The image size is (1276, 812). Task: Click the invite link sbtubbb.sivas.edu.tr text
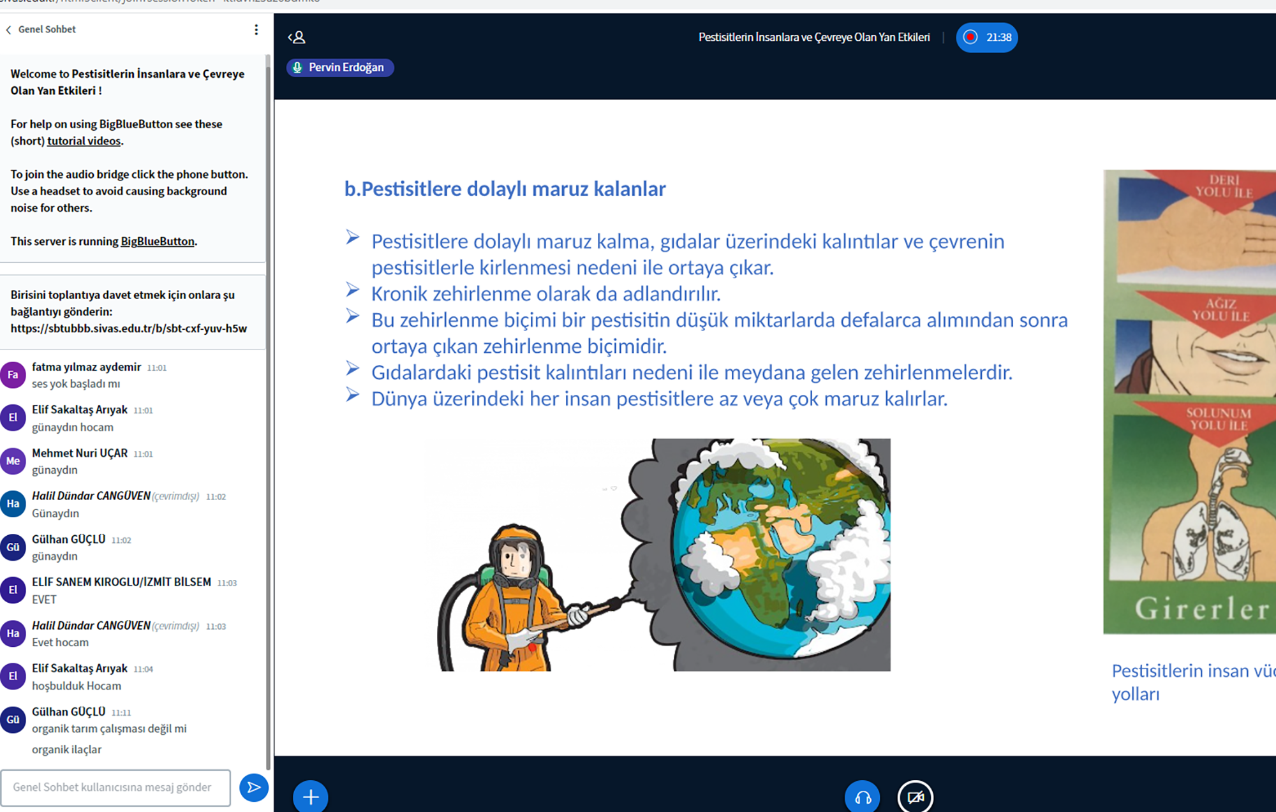pyautogui.click(x=129, y=328)
